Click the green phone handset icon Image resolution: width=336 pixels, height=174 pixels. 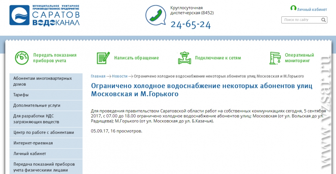(156, 15)
